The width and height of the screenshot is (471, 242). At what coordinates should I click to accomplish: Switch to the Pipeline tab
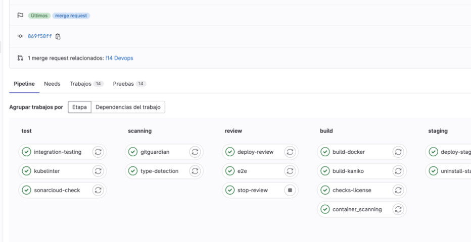click(24, 84)
